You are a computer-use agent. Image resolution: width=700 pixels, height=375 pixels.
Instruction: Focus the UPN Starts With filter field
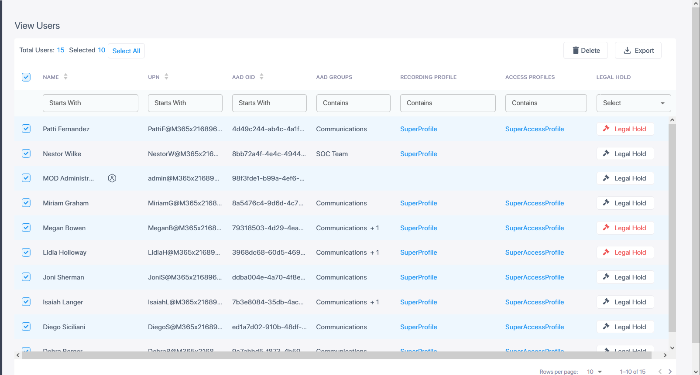click(185, 103)
